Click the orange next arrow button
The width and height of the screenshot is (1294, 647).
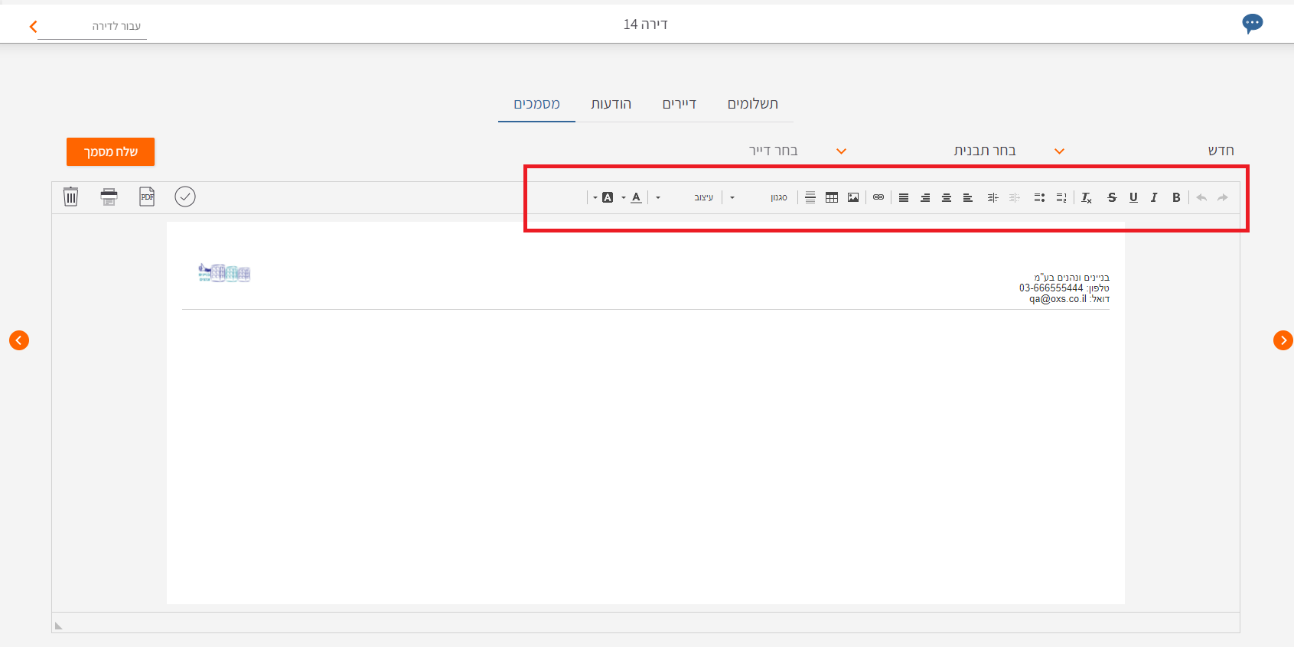[1283, 340]
